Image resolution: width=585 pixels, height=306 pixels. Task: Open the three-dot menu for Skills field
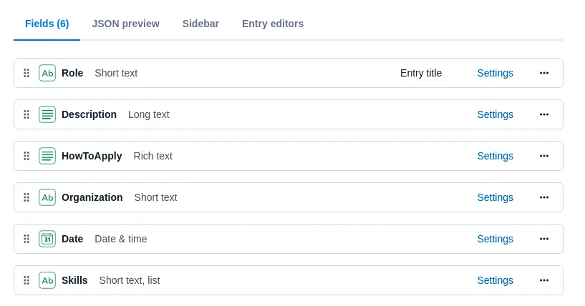click(544, 280)
